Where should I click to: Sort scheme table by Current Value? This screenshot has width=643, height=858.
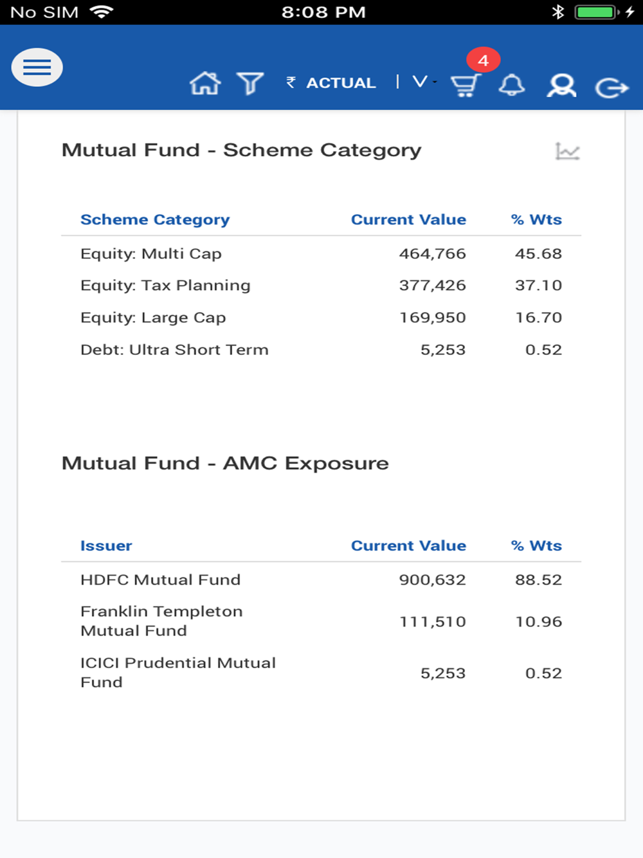(408, 220)
